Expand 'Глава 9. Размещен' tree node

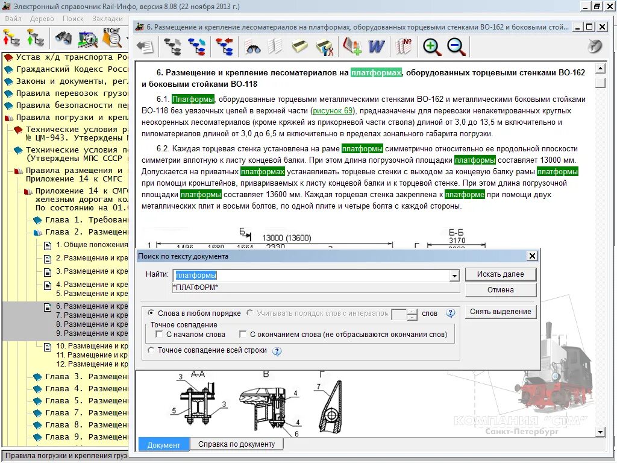tap(38, 438)
